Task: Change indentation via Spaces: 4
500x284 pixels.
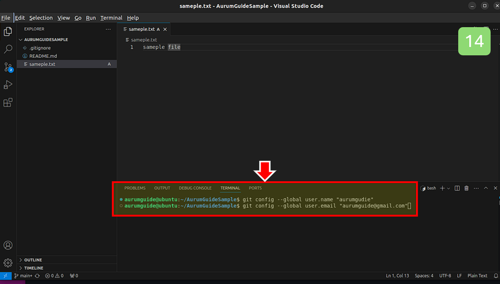Action: [424, 276]
